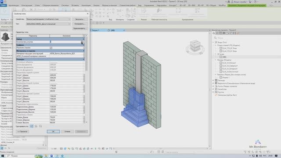Image resolution: width=281 pixels, height=158 pixels.
Task: Confirm the dialog with OK
Action: [x=53, y=132]
